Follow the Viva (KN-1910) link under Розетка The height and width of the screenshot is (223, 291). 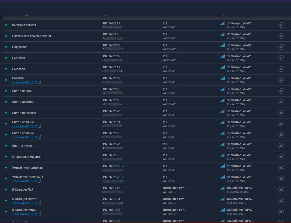pyautogui.click(x=24, y=82)
